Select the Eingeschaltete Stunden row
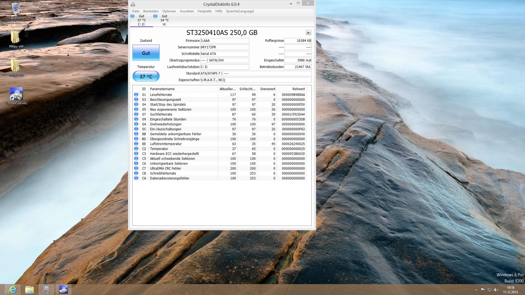 click(x=220, y=119)
